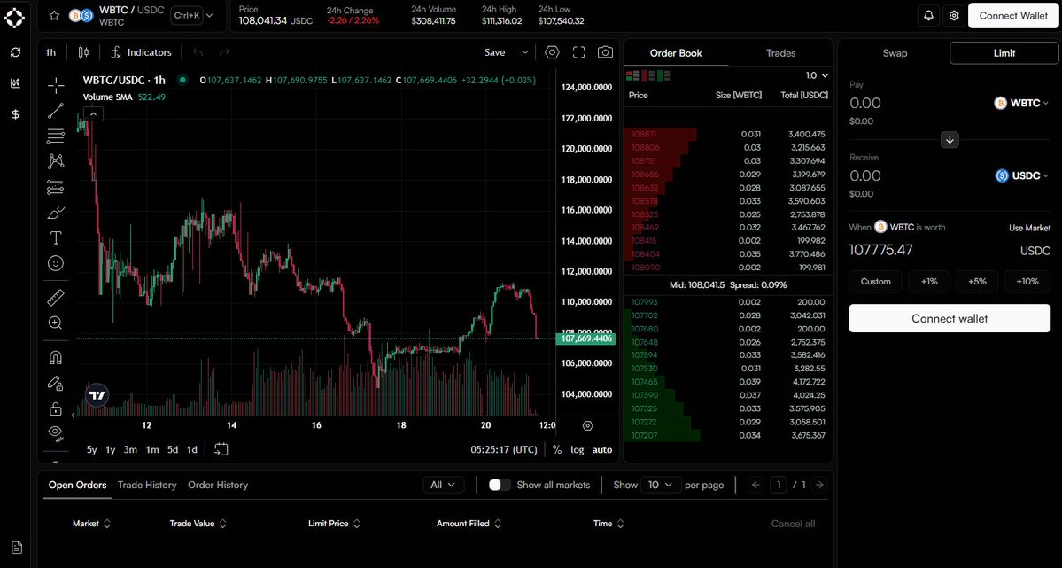The width and height of the screenshot is (1062, 568).
Task: Open the swap/refresh sidebar icon
Action: (x=16, y=52)
